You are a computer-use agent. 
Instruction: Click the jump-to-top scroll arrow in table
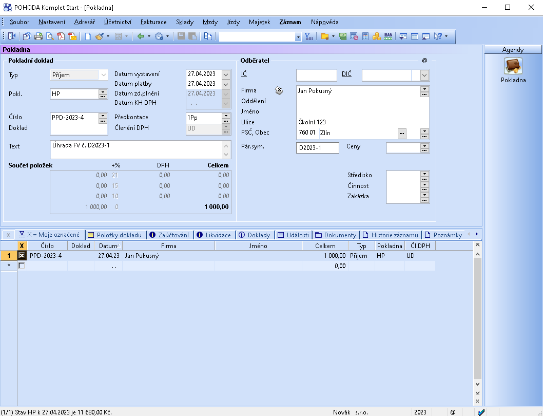(477, 245)
